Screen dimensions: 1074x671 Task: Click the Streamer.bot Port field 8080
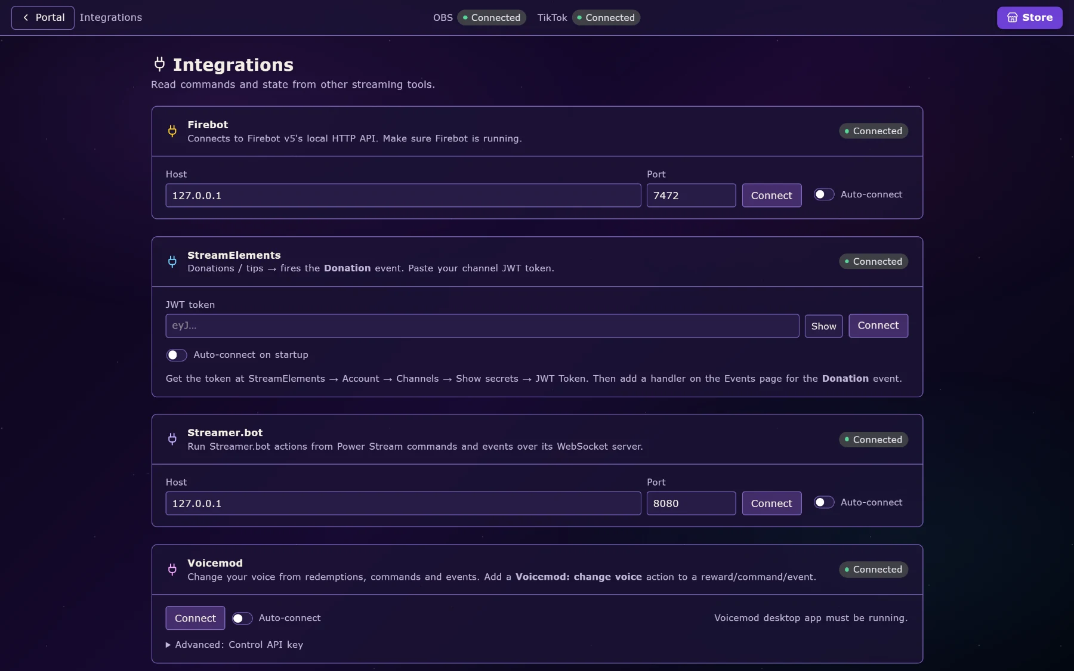click(x=691, y=503)
